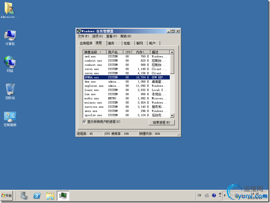This screenshot has height=203, width=270.
Task: Click the process list scroll down arrow
Action: (172, 115)
